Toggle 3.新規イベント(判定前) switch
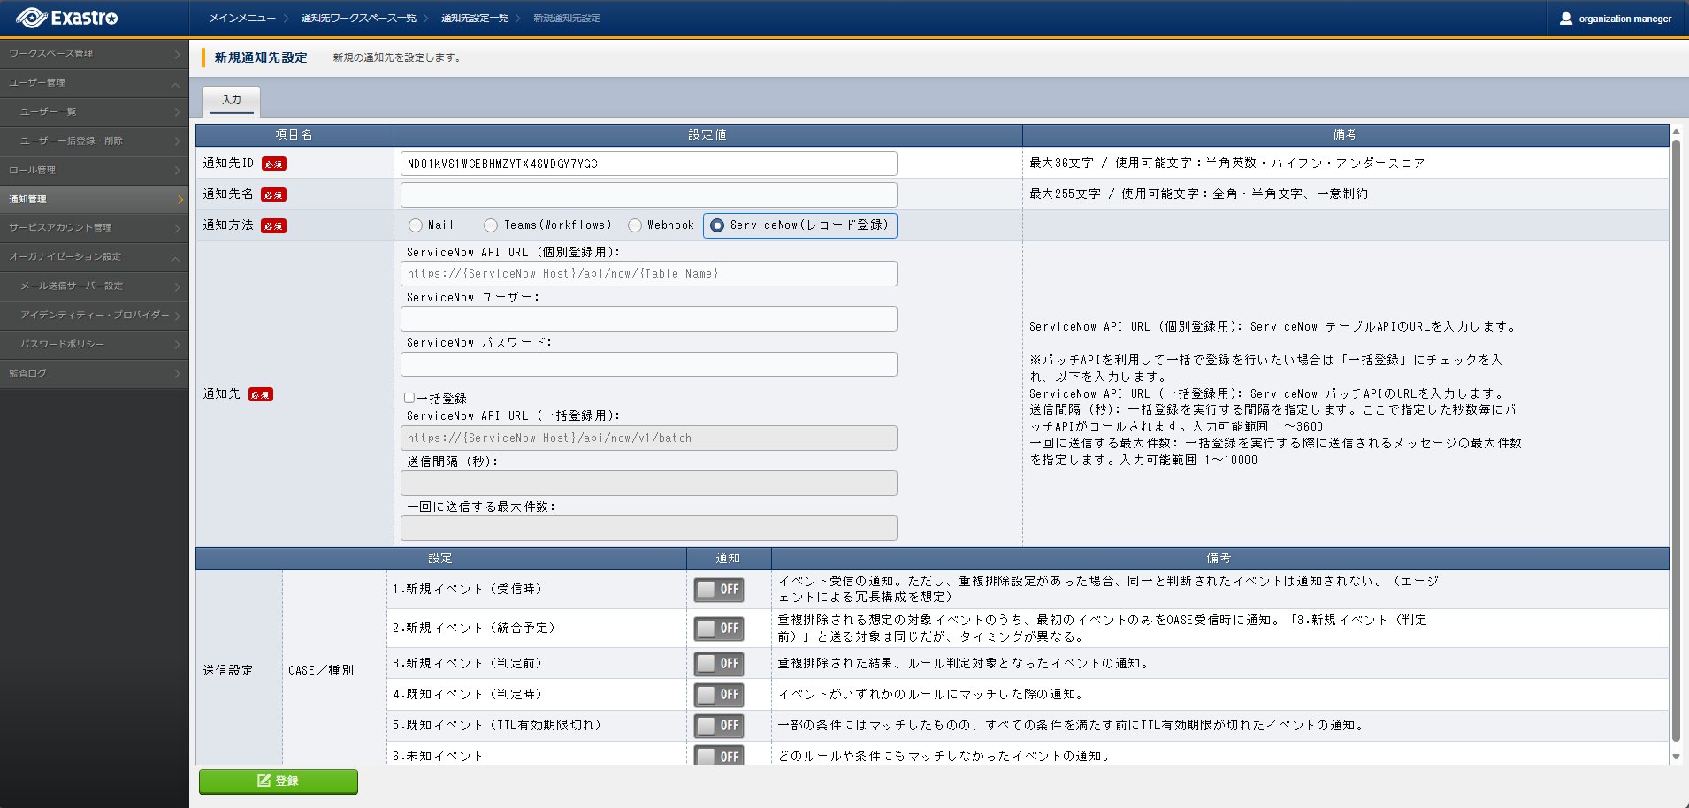This screenshot has height=808, width=1689. click(x=719, y=664)
